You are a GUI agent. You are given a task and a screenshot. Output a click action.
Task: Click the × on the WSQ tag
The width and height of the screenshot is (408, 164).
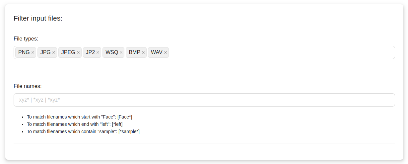(x=121, y=52)
